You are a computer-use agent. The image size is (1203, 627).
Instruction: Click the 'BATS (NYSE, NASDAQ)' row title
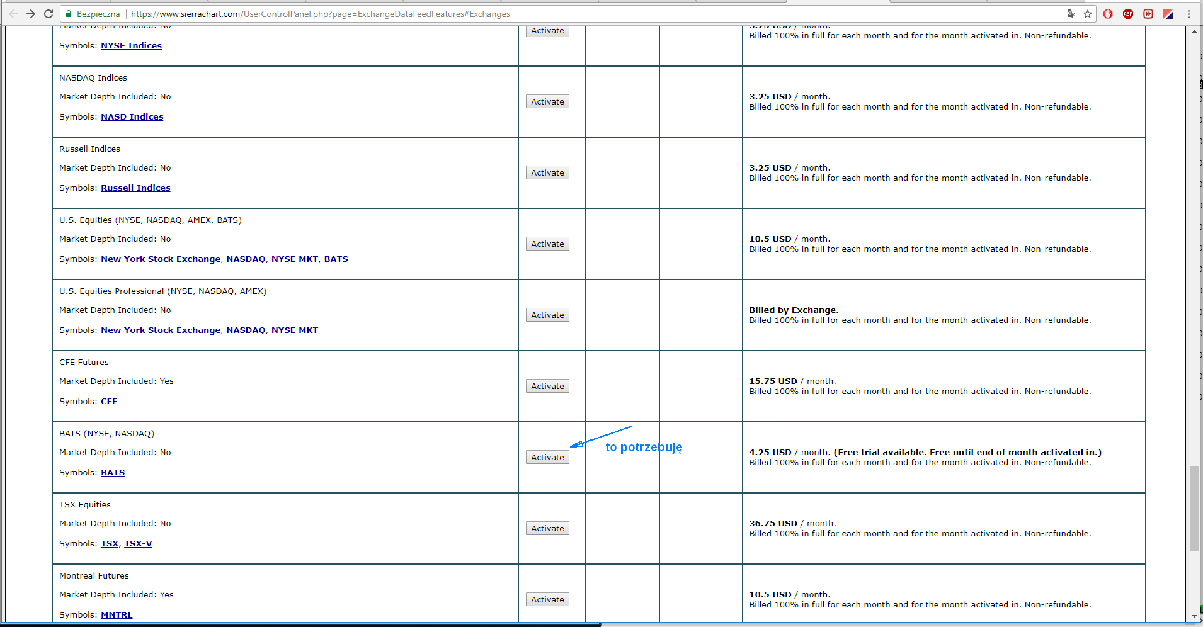click(x=106, y=434)
